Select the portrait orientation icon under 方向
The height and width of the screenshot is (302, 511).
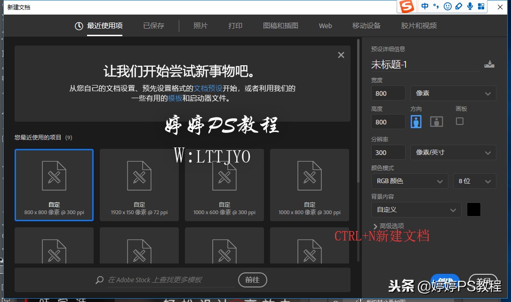click(x=416, y=121)
